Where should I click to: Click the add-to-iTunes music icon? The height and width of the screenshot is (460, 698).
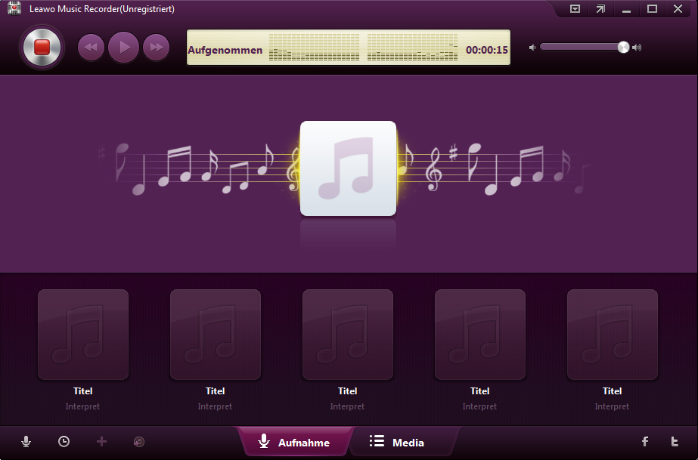(139, 441)
